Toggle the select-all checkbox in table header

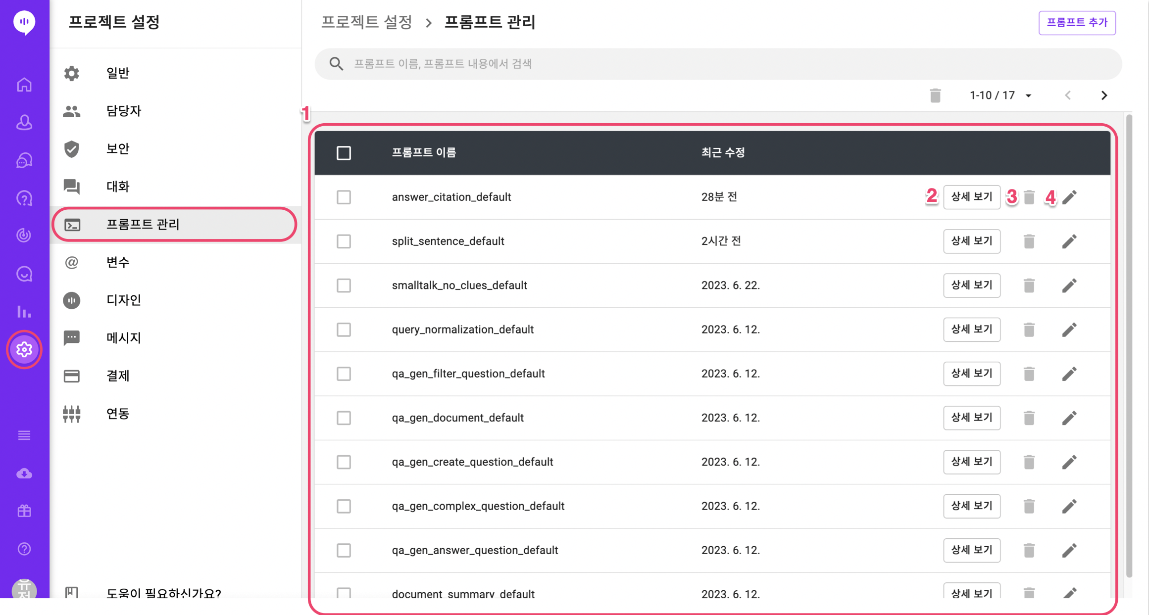[344, 153]
